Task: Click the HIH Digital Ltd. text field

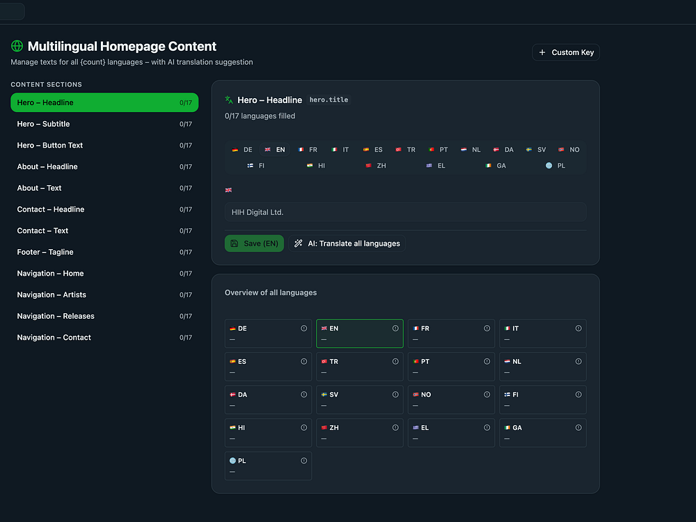Action: click(405, 212)
